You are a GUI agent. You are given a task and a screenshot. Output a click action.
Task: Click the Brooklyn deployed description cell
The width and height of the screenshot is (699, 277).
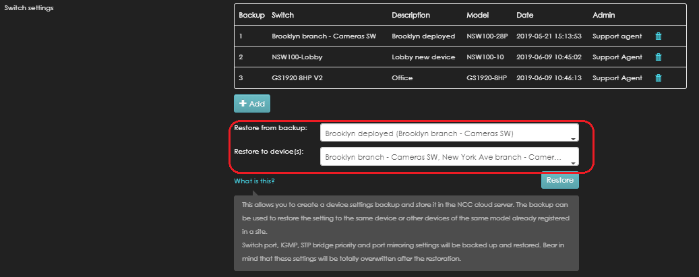click(x=423, y=36)
